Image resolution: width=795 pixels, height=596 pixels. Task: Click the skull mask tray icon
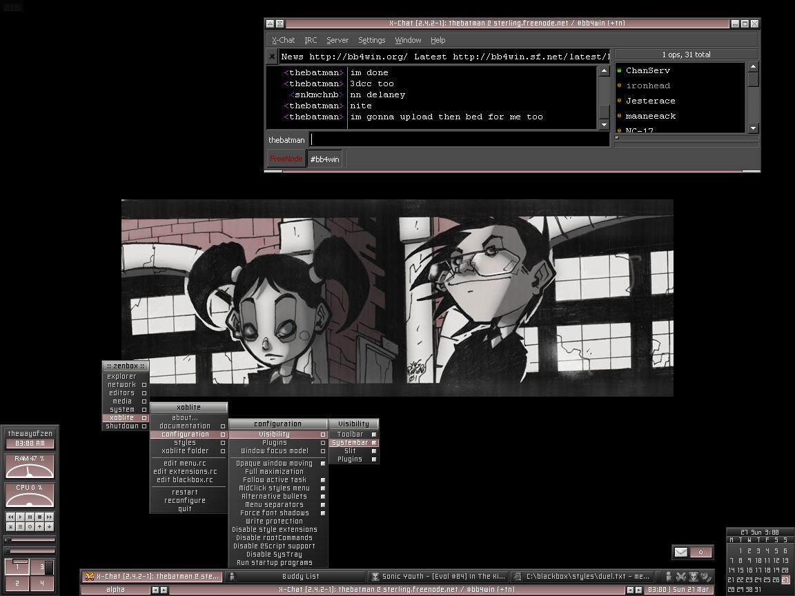tap(693, 576)
